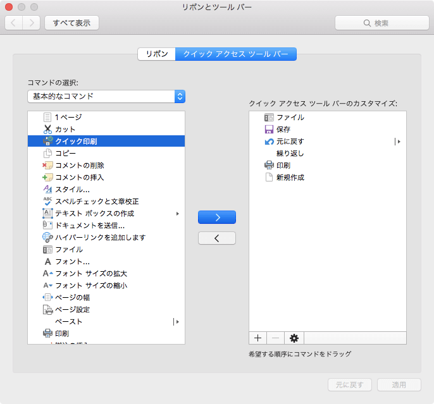Select the コピー icon in command list

point(47,153)
